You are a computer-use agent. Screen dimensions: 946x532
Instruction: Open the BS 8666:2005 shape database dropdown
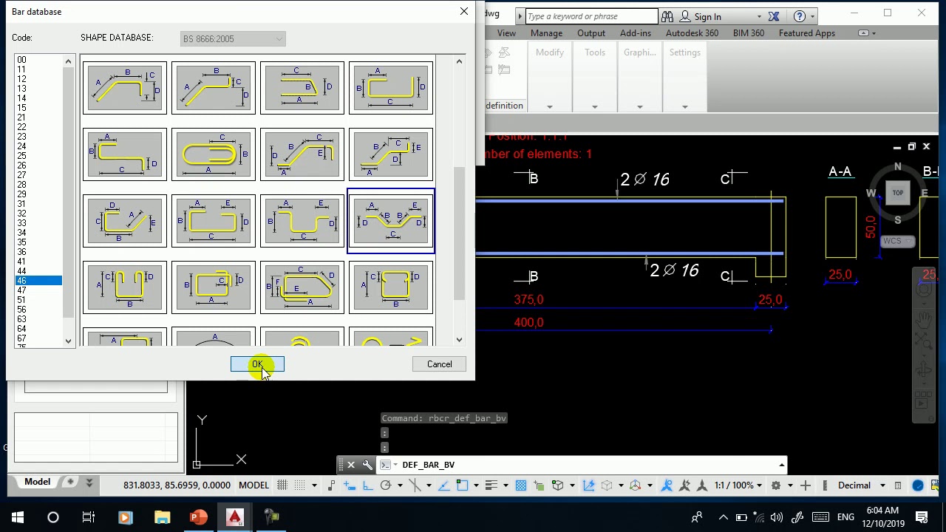[x=233, y=39]
